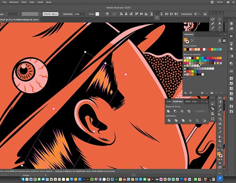Switch to the Amostras panel tab
Image resolution: width=236 pixels, height=183 pixels.
pos(189,34)
